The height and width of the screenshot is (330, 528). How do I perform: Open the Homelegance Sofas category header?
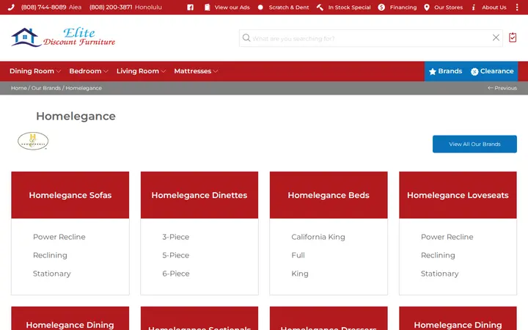[x=70, y=195]
